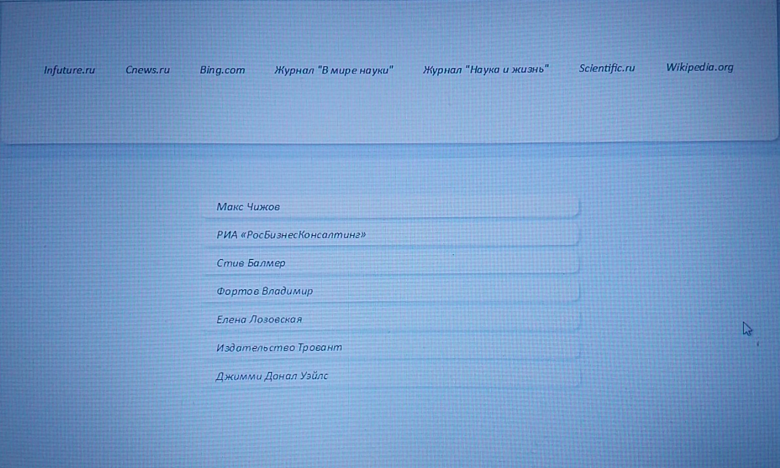Choose the Bing.com item
The width and height of the screenshot is (780, 468).
[222, 70]
